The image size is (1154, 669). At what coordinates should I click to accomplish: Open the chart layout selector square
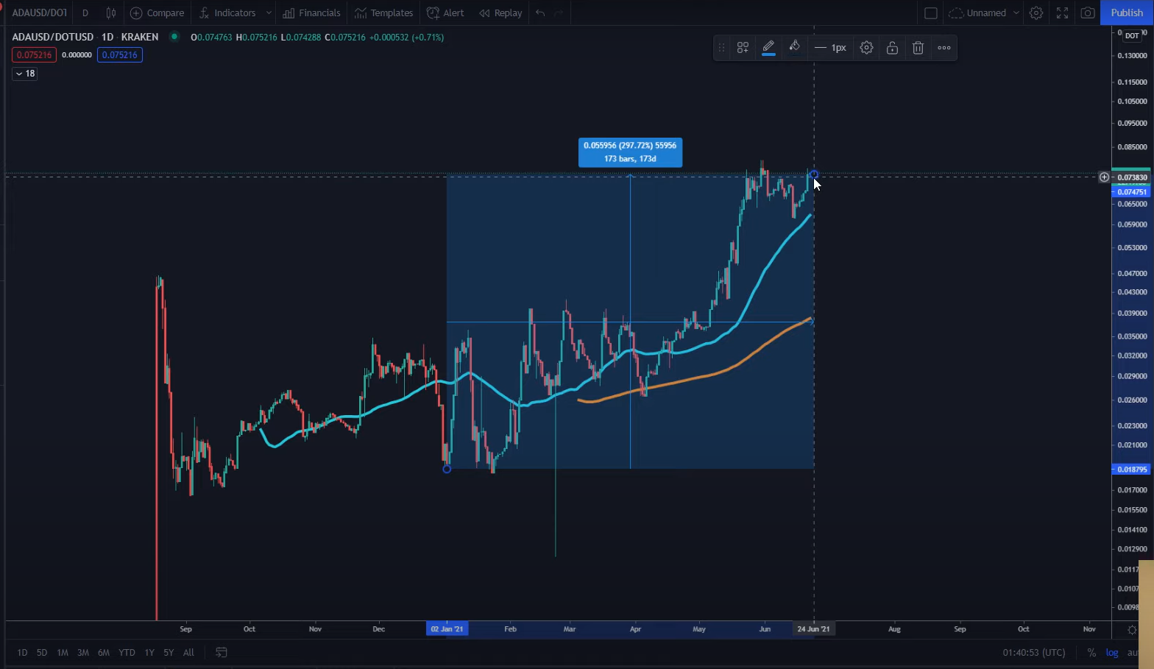[x=930, y=13]
